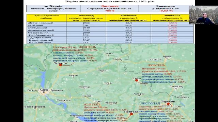This screenshot has height=122, width=218.
Task: Click the 'ЛИСТОПАД' heading near Харьков stats
Action: pyautogui.click(x=150, y=103)
